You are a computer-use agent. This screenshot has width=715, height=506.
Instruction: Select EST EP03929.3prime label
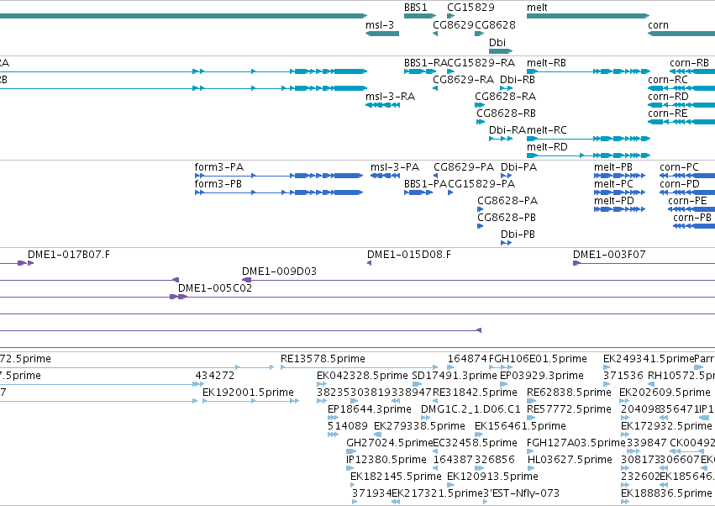[542, 376]
